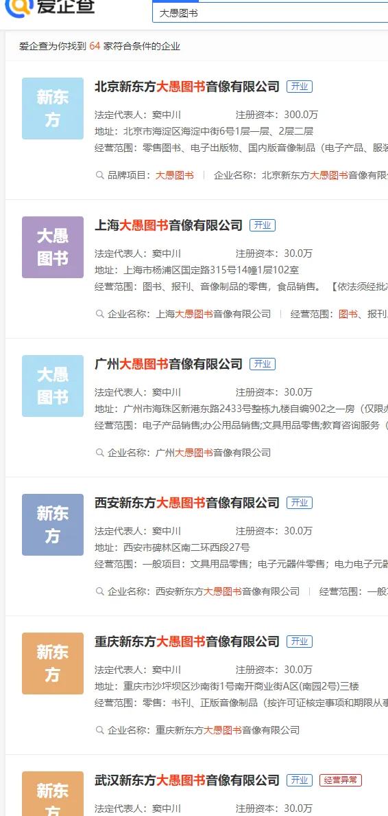Image resolution: width=388 pixels, height=816 pixels.
Task: Open 上海大愚图书音像有限公司 company page
Action: click(x=169, y=225)
